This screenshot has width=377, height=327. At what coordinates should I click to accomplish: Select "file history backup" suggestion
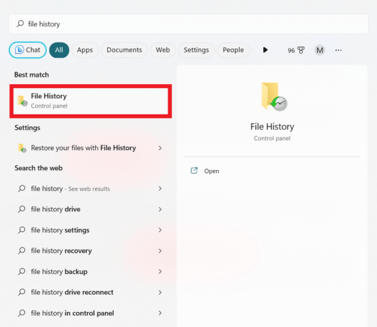pos(59,272)
